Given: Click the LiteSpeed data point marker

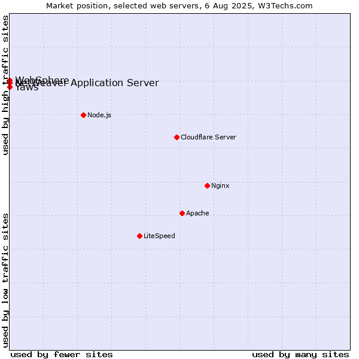Looking at the screenshot, I should pos(139,236).
